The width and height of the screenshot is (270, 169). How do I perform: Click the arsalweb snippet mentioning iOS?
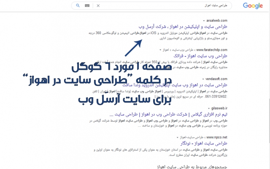click(158, 35)
